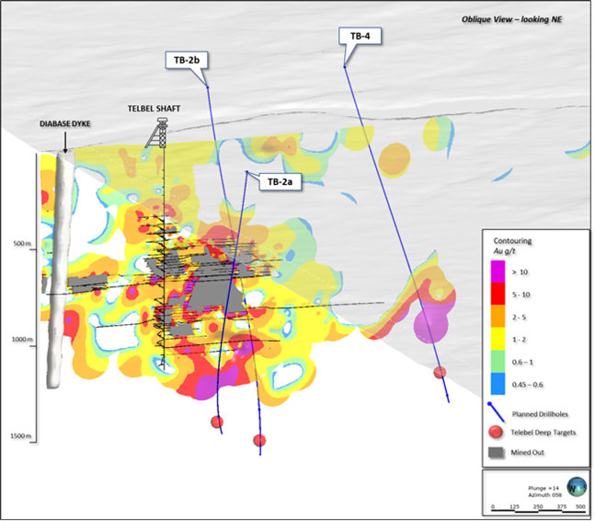Click the yellow 1 - 2 legend swatch

(x=498, y=339)
